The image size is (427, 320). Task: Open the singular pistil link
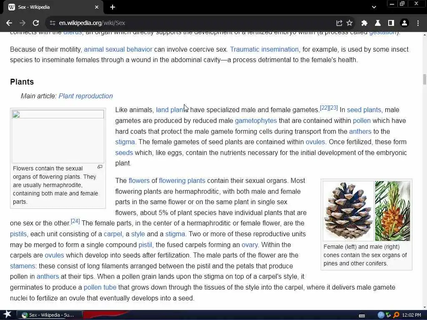146,245
